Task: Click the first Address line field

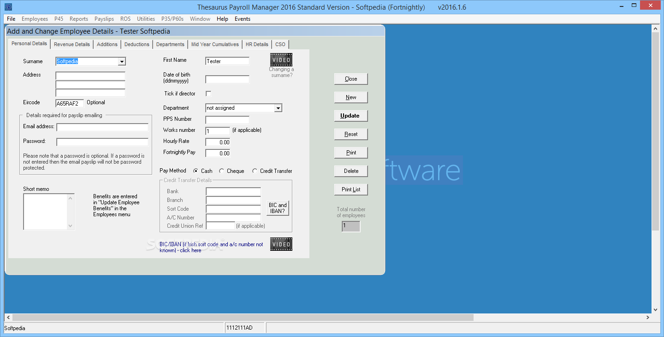Action: click(90, 76)
